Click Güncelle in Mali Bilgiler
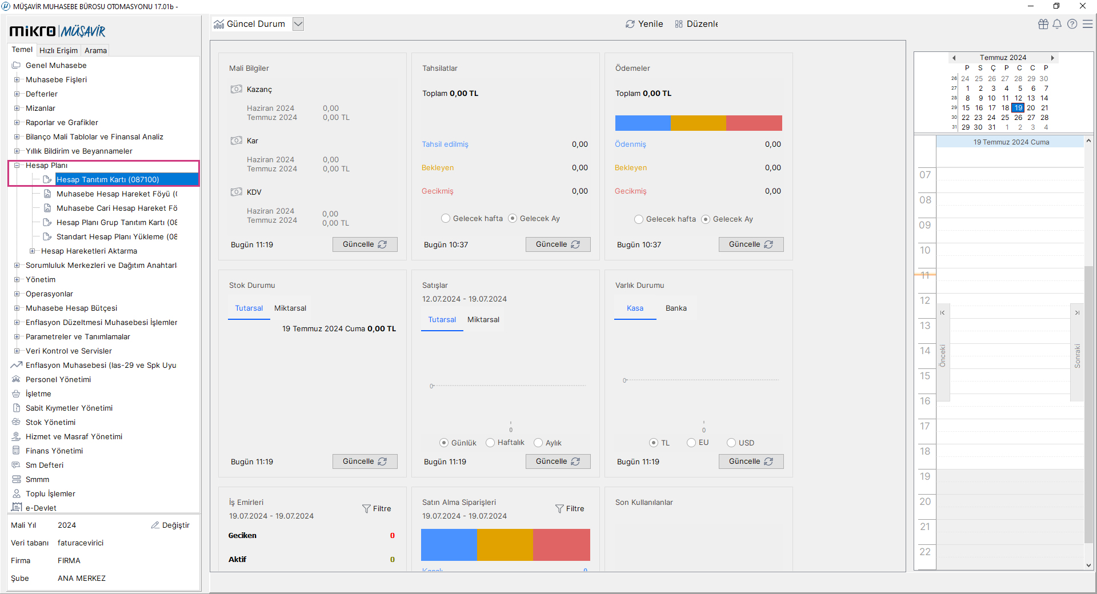1097x594 pixels. 365,244
